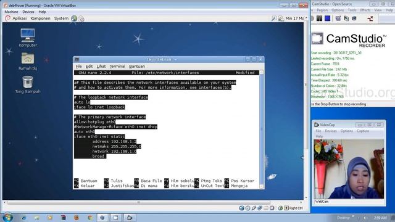Open the Rumah tkj home folder icon
The width and height of the screenshot is (395, 222).
click(28, 61)
